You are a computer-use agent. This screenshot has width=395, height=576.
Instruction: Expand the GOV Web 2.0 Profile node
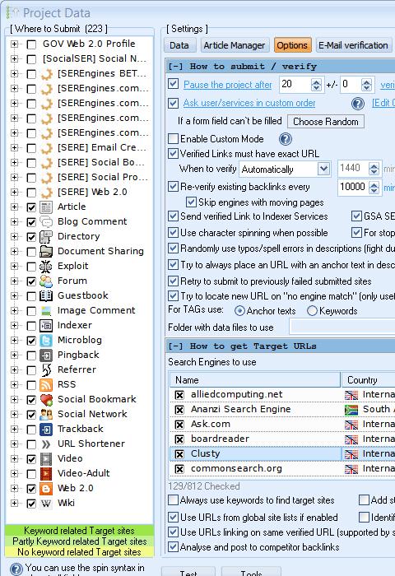tap(14, 44)
